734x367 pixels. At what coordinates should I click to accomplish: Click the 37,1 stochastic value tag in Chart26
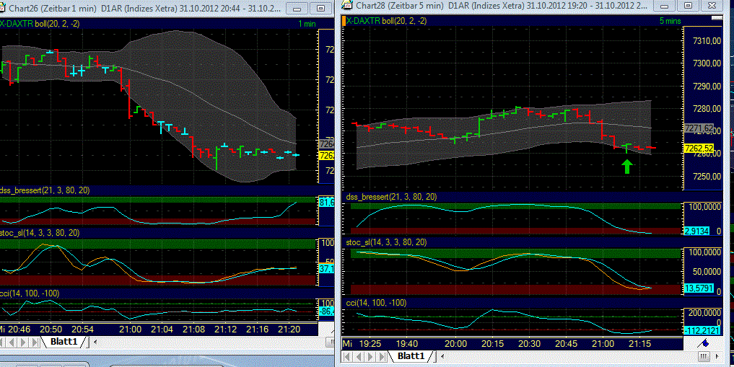tap(326, 269)
